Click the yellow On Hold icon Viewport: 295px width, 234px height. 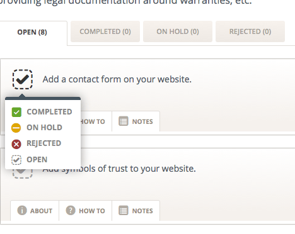tap(16, 128)
